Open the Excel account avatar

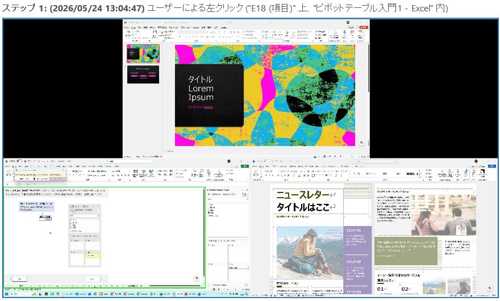228,161
